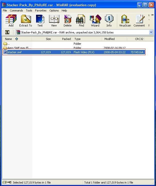Screen dimensions: 156x186
Task: Click the Add to archive icon
Action: 11,20
